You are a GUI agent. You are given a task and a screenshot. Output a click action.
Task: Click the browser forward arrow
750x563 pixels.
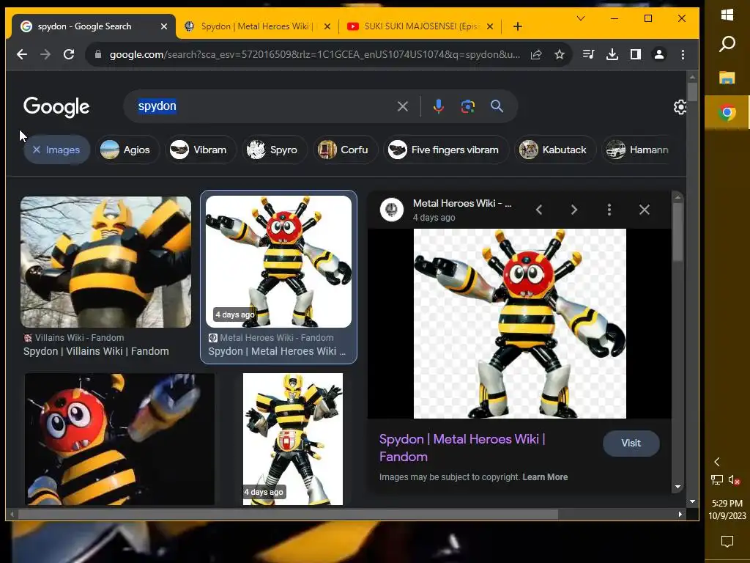[x=45, y=54]
